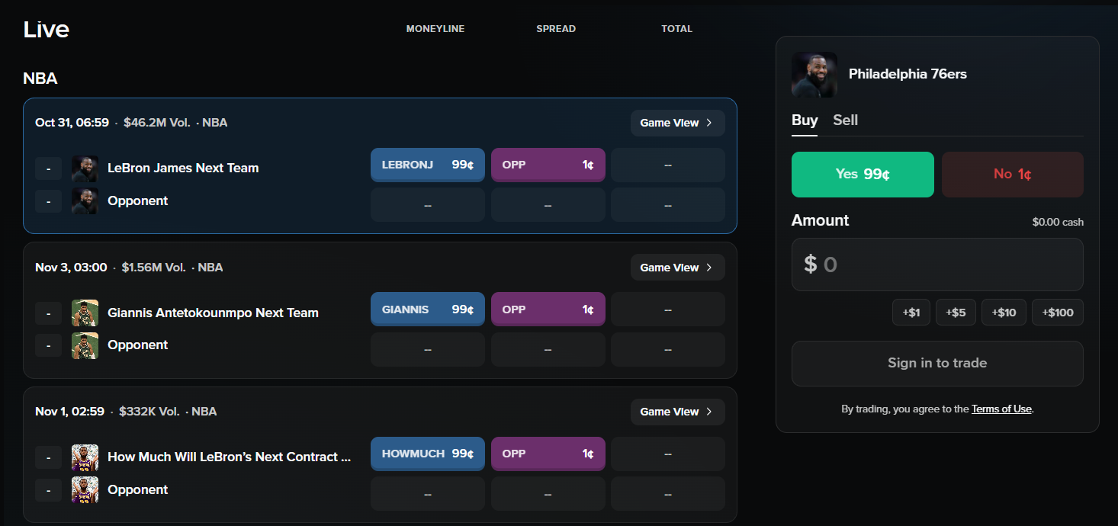Image resolution: width=1118 pixels, height=526 pixels.
Task: Open Game View chevron for LeBron market
Action: point(709,123)
